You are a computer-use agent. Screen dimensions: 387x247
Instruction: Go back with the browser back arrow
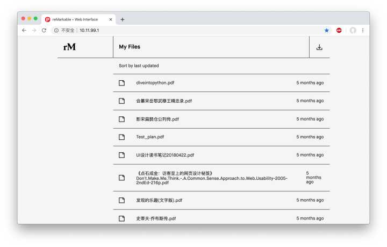tap(24, 31)
